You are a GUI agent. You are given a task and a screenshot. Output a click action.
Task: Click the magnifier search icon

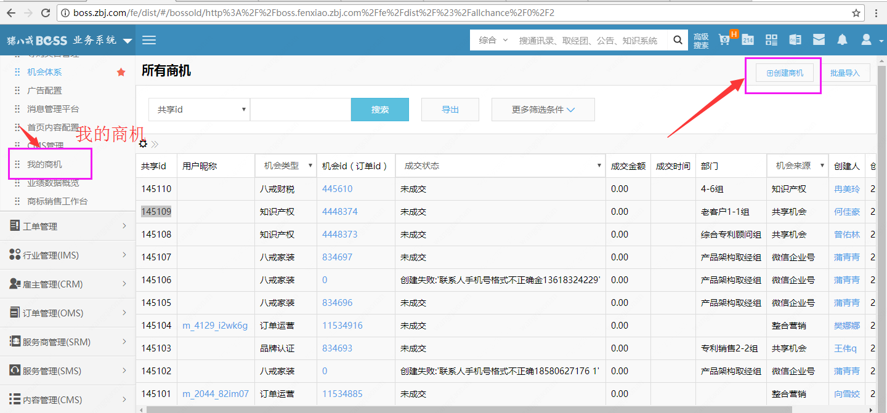[x=678, y=40]
